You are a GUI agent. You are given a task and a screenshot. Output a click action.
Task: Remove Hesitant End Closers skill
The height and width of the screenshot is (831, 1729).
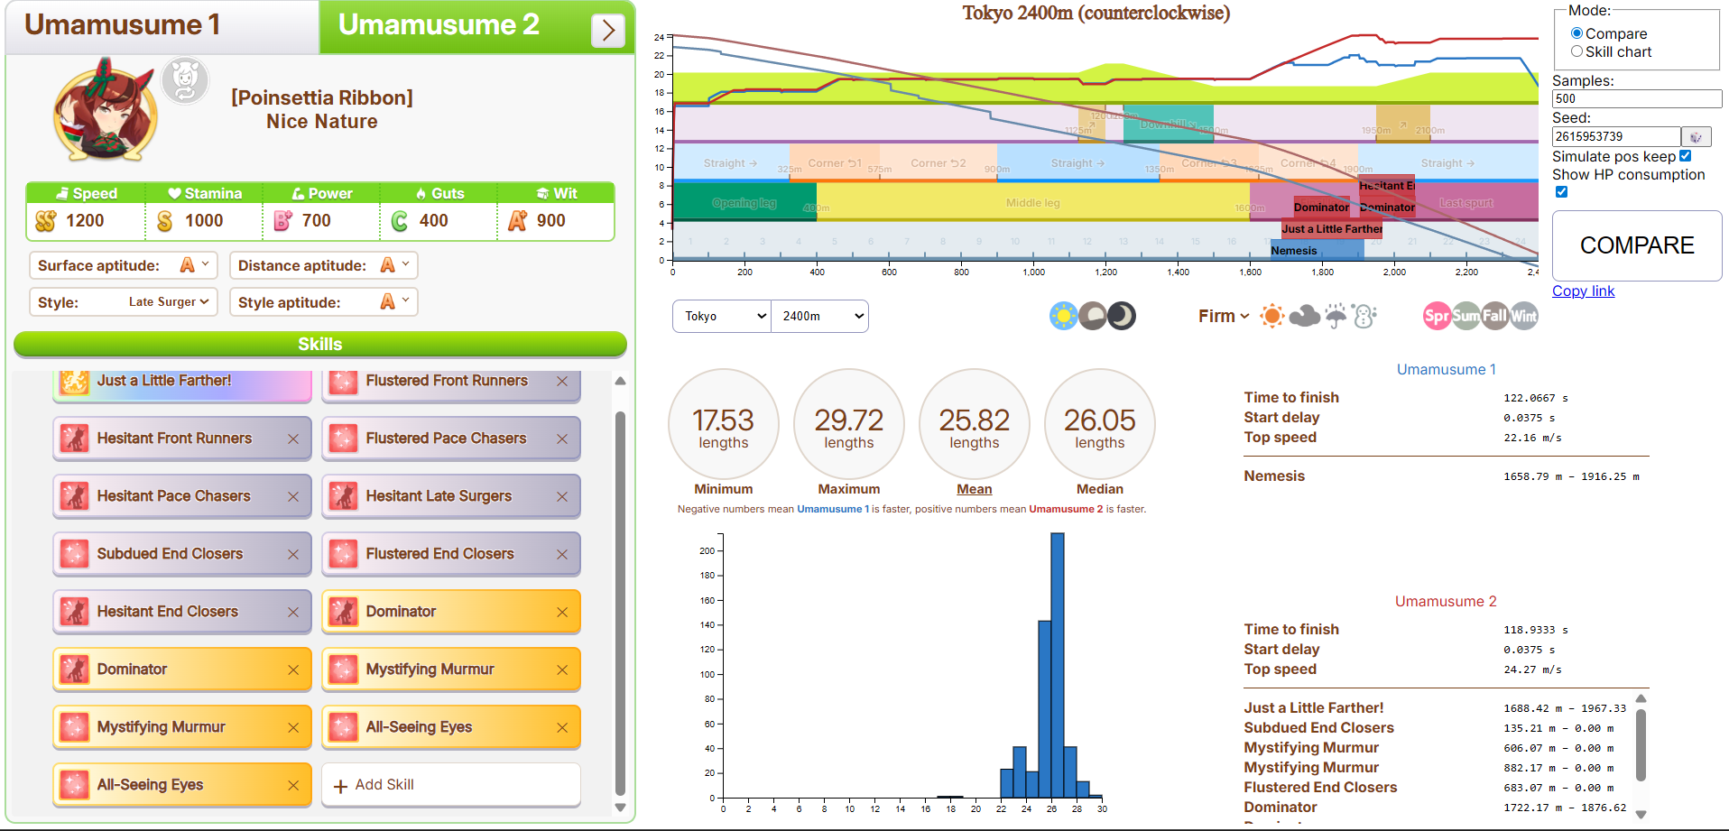[293, 613]
